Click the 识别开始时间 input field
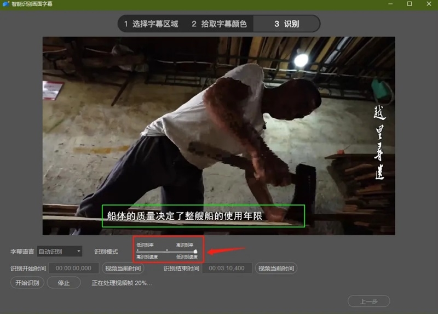This screenshot has height=314, width=438. point(74,268)
